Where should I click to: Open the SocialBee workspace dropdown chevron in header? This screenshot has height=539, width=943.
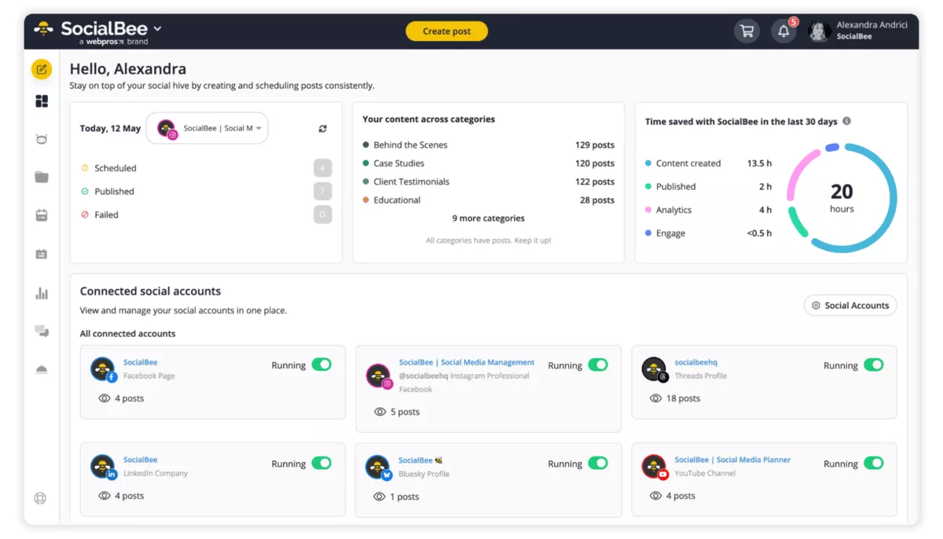[x=157, y=28]
